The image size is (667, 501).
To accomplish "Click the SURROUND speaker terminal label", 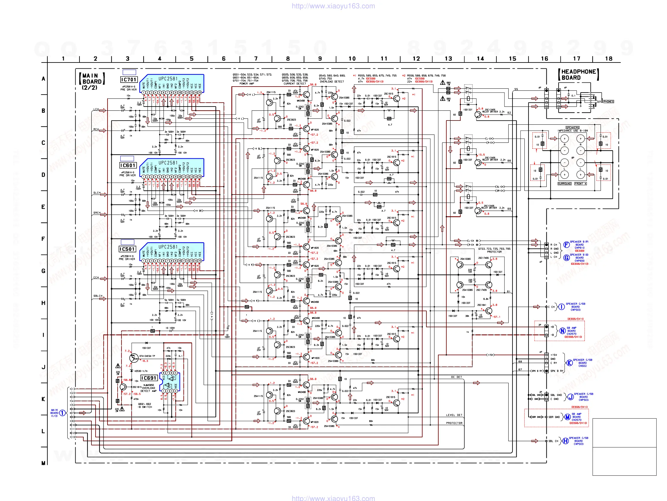I will 564,184.
